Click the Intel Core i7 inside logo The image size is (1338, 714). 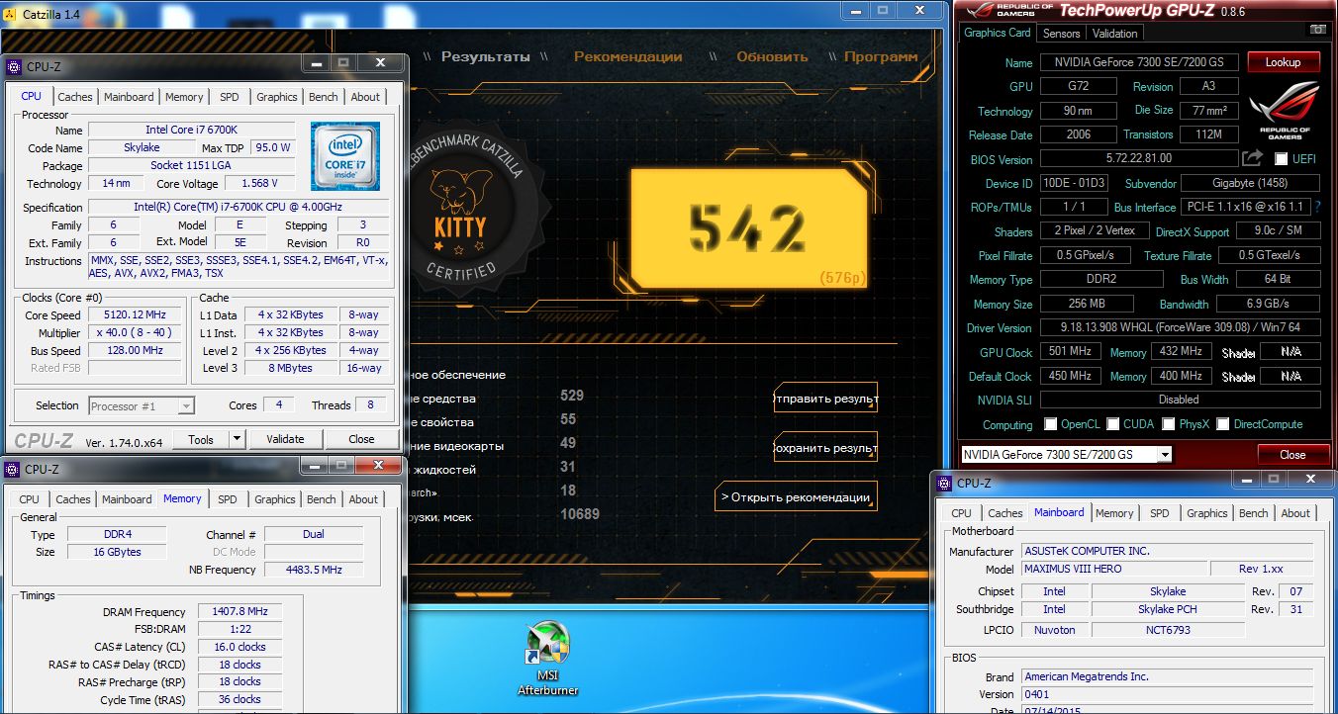(345, 156)
